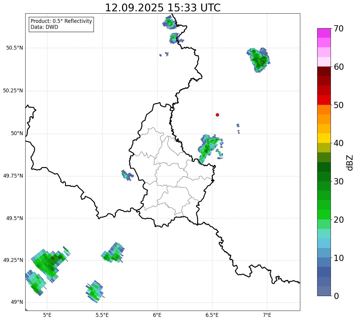357x321 pixels.
Task: Click the 20 value on colorbar
Action: point(339,220)
